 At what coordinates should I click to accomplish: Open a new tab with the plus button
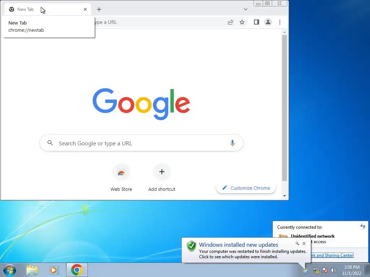[x=99, y=9]
